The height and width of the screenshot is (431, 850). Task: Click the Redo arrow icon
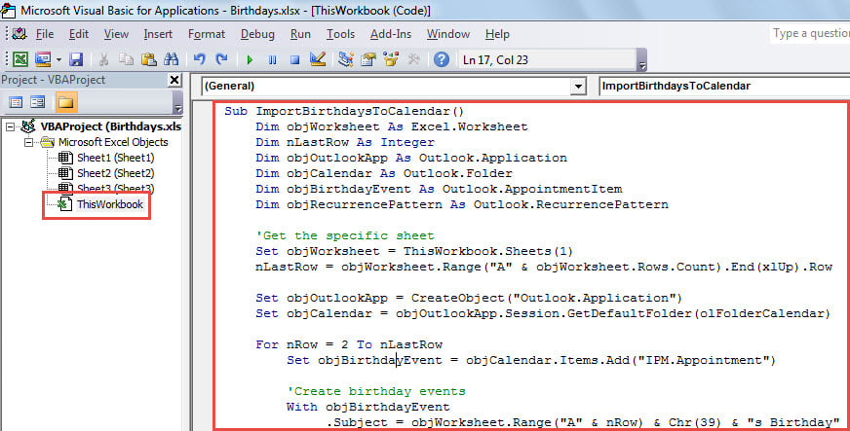point(221,59)
